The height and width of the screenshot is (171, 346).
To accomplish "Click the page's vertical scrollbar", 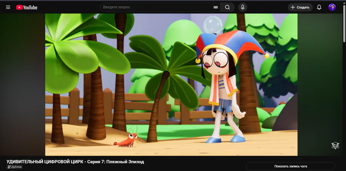I will point(344,23).
